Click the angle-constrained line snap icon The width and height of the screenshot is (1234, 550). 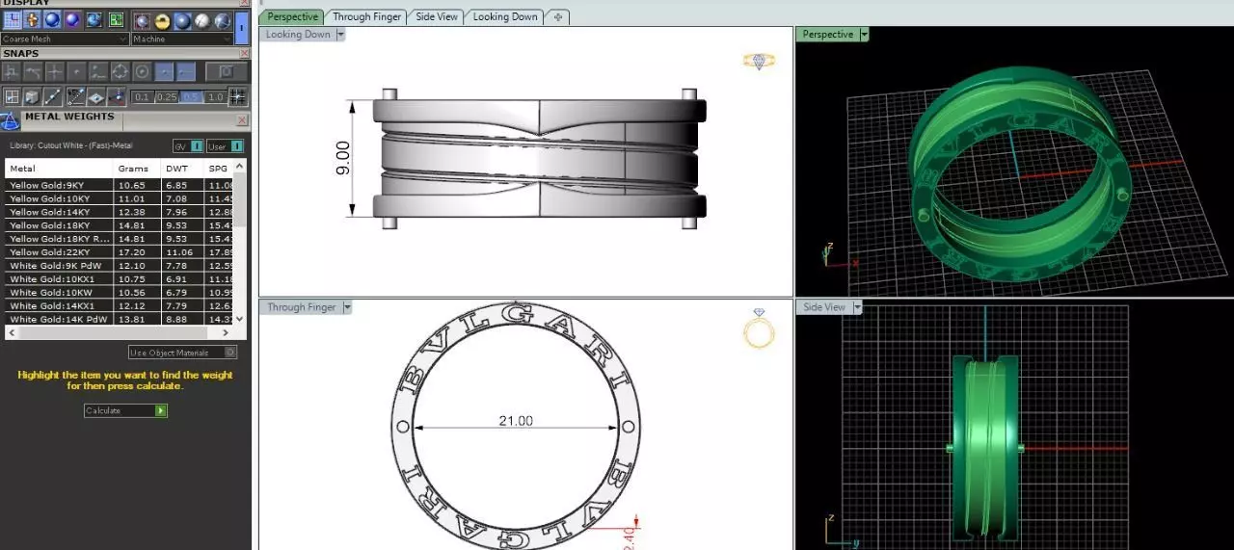[x=76, y=96]
